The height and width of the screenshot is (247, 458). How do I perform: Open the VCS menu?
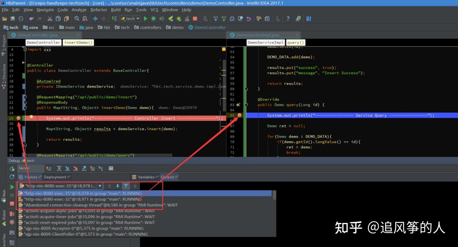click(x=154, y=10)
